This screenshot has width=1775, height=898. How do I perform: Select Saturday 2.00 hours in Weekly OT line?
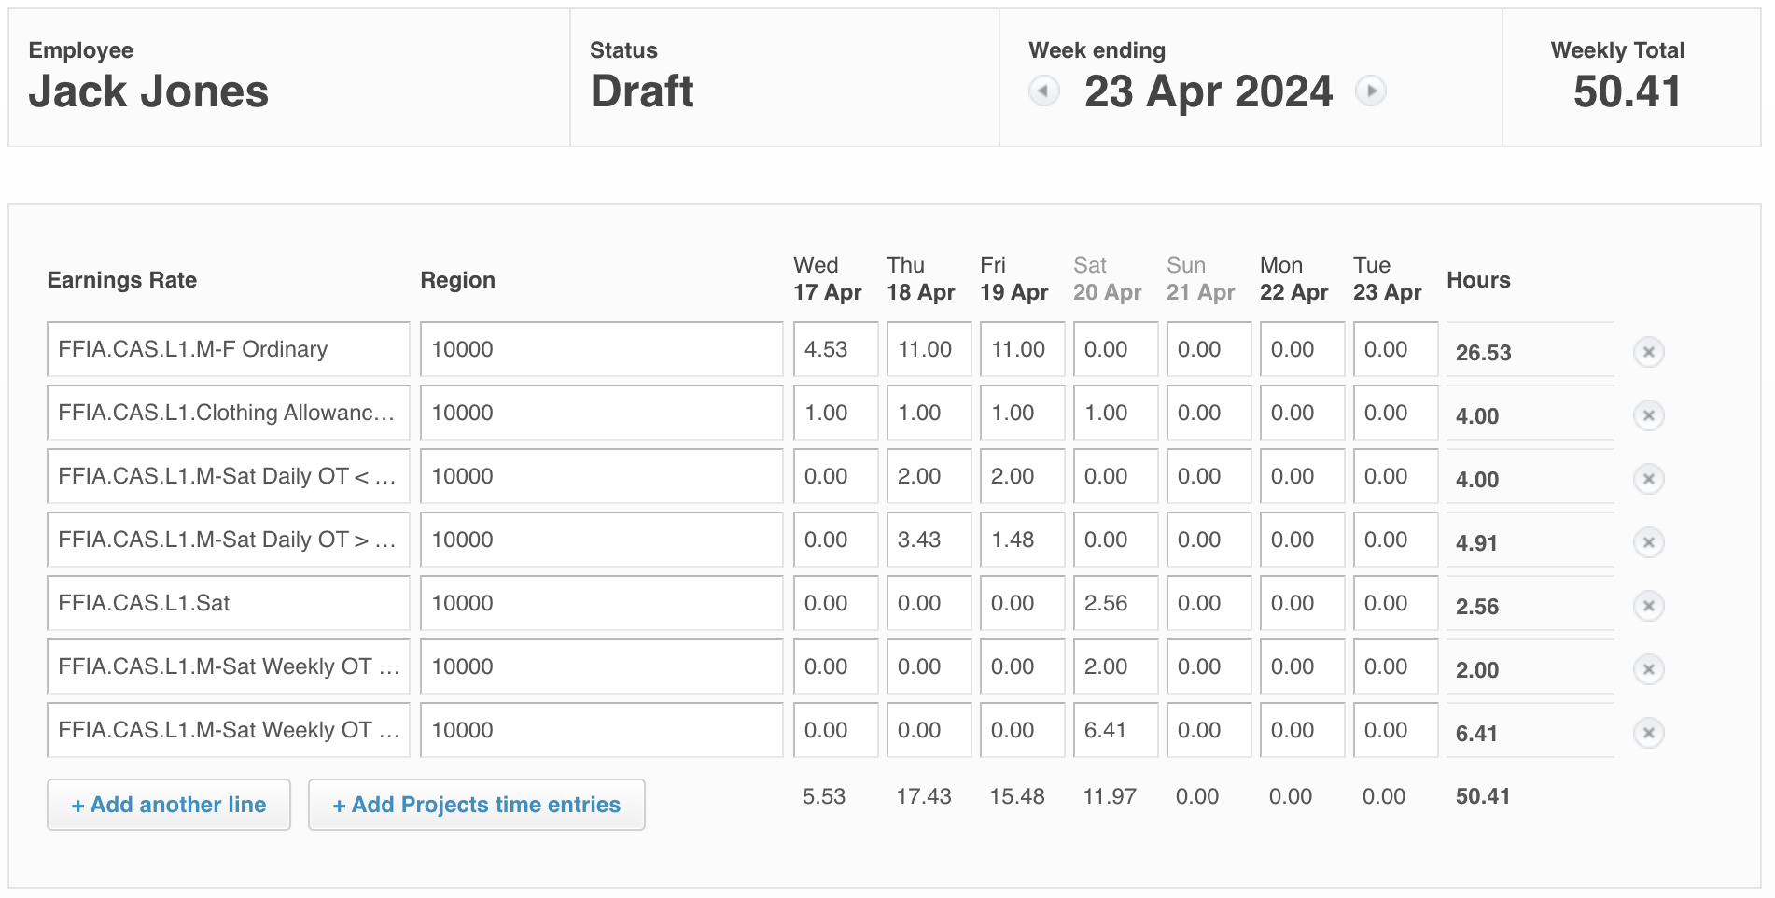pos(1116,666)
